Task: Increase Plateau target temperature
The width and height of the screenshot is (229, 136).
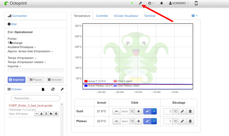Action: pos(138,121)
